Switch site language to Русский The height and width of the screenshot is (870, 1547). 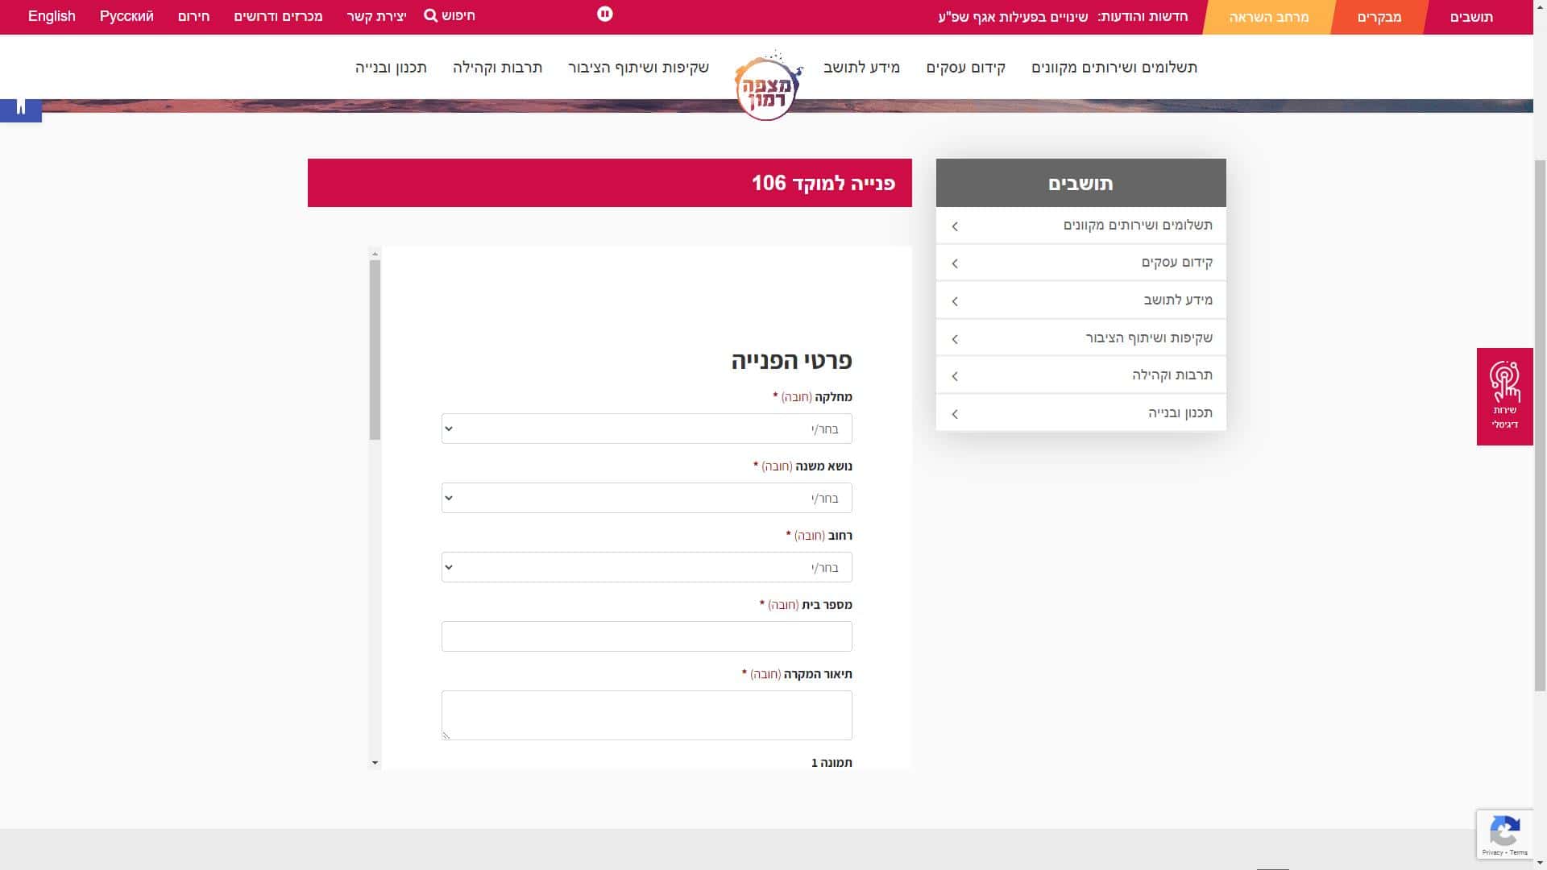pyautogui.click(x=126, y=16)
